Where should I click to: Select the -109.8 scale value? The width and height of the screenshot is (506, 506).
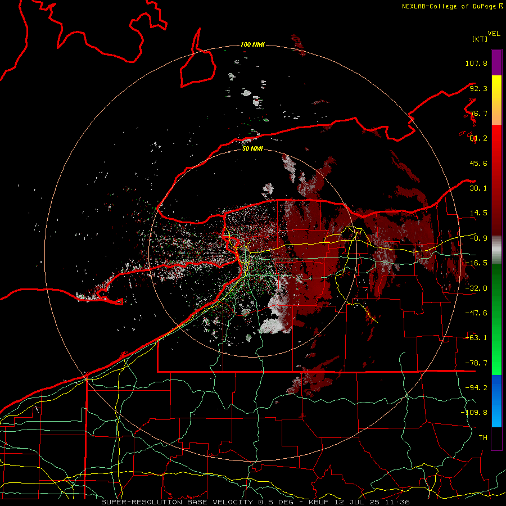(474, 413)
